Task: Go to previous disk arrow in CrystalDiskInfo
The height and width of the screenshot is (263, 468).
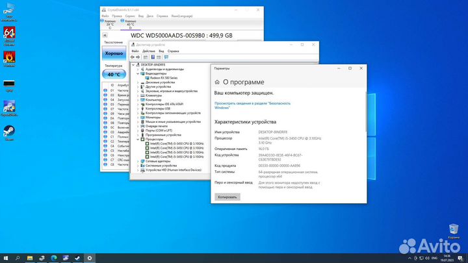Action: coord(105,35)
